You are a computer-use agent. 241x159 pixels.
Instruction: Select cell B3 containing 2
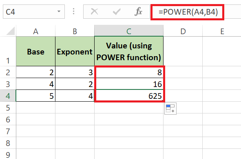[x=75, y=84]
